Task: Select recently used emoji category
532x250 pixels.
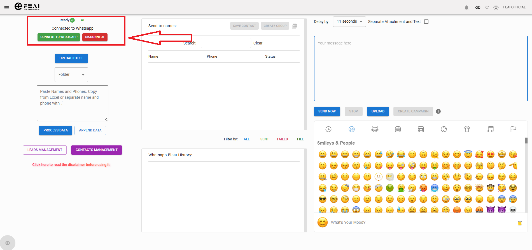Action: [x=328, y=129]
